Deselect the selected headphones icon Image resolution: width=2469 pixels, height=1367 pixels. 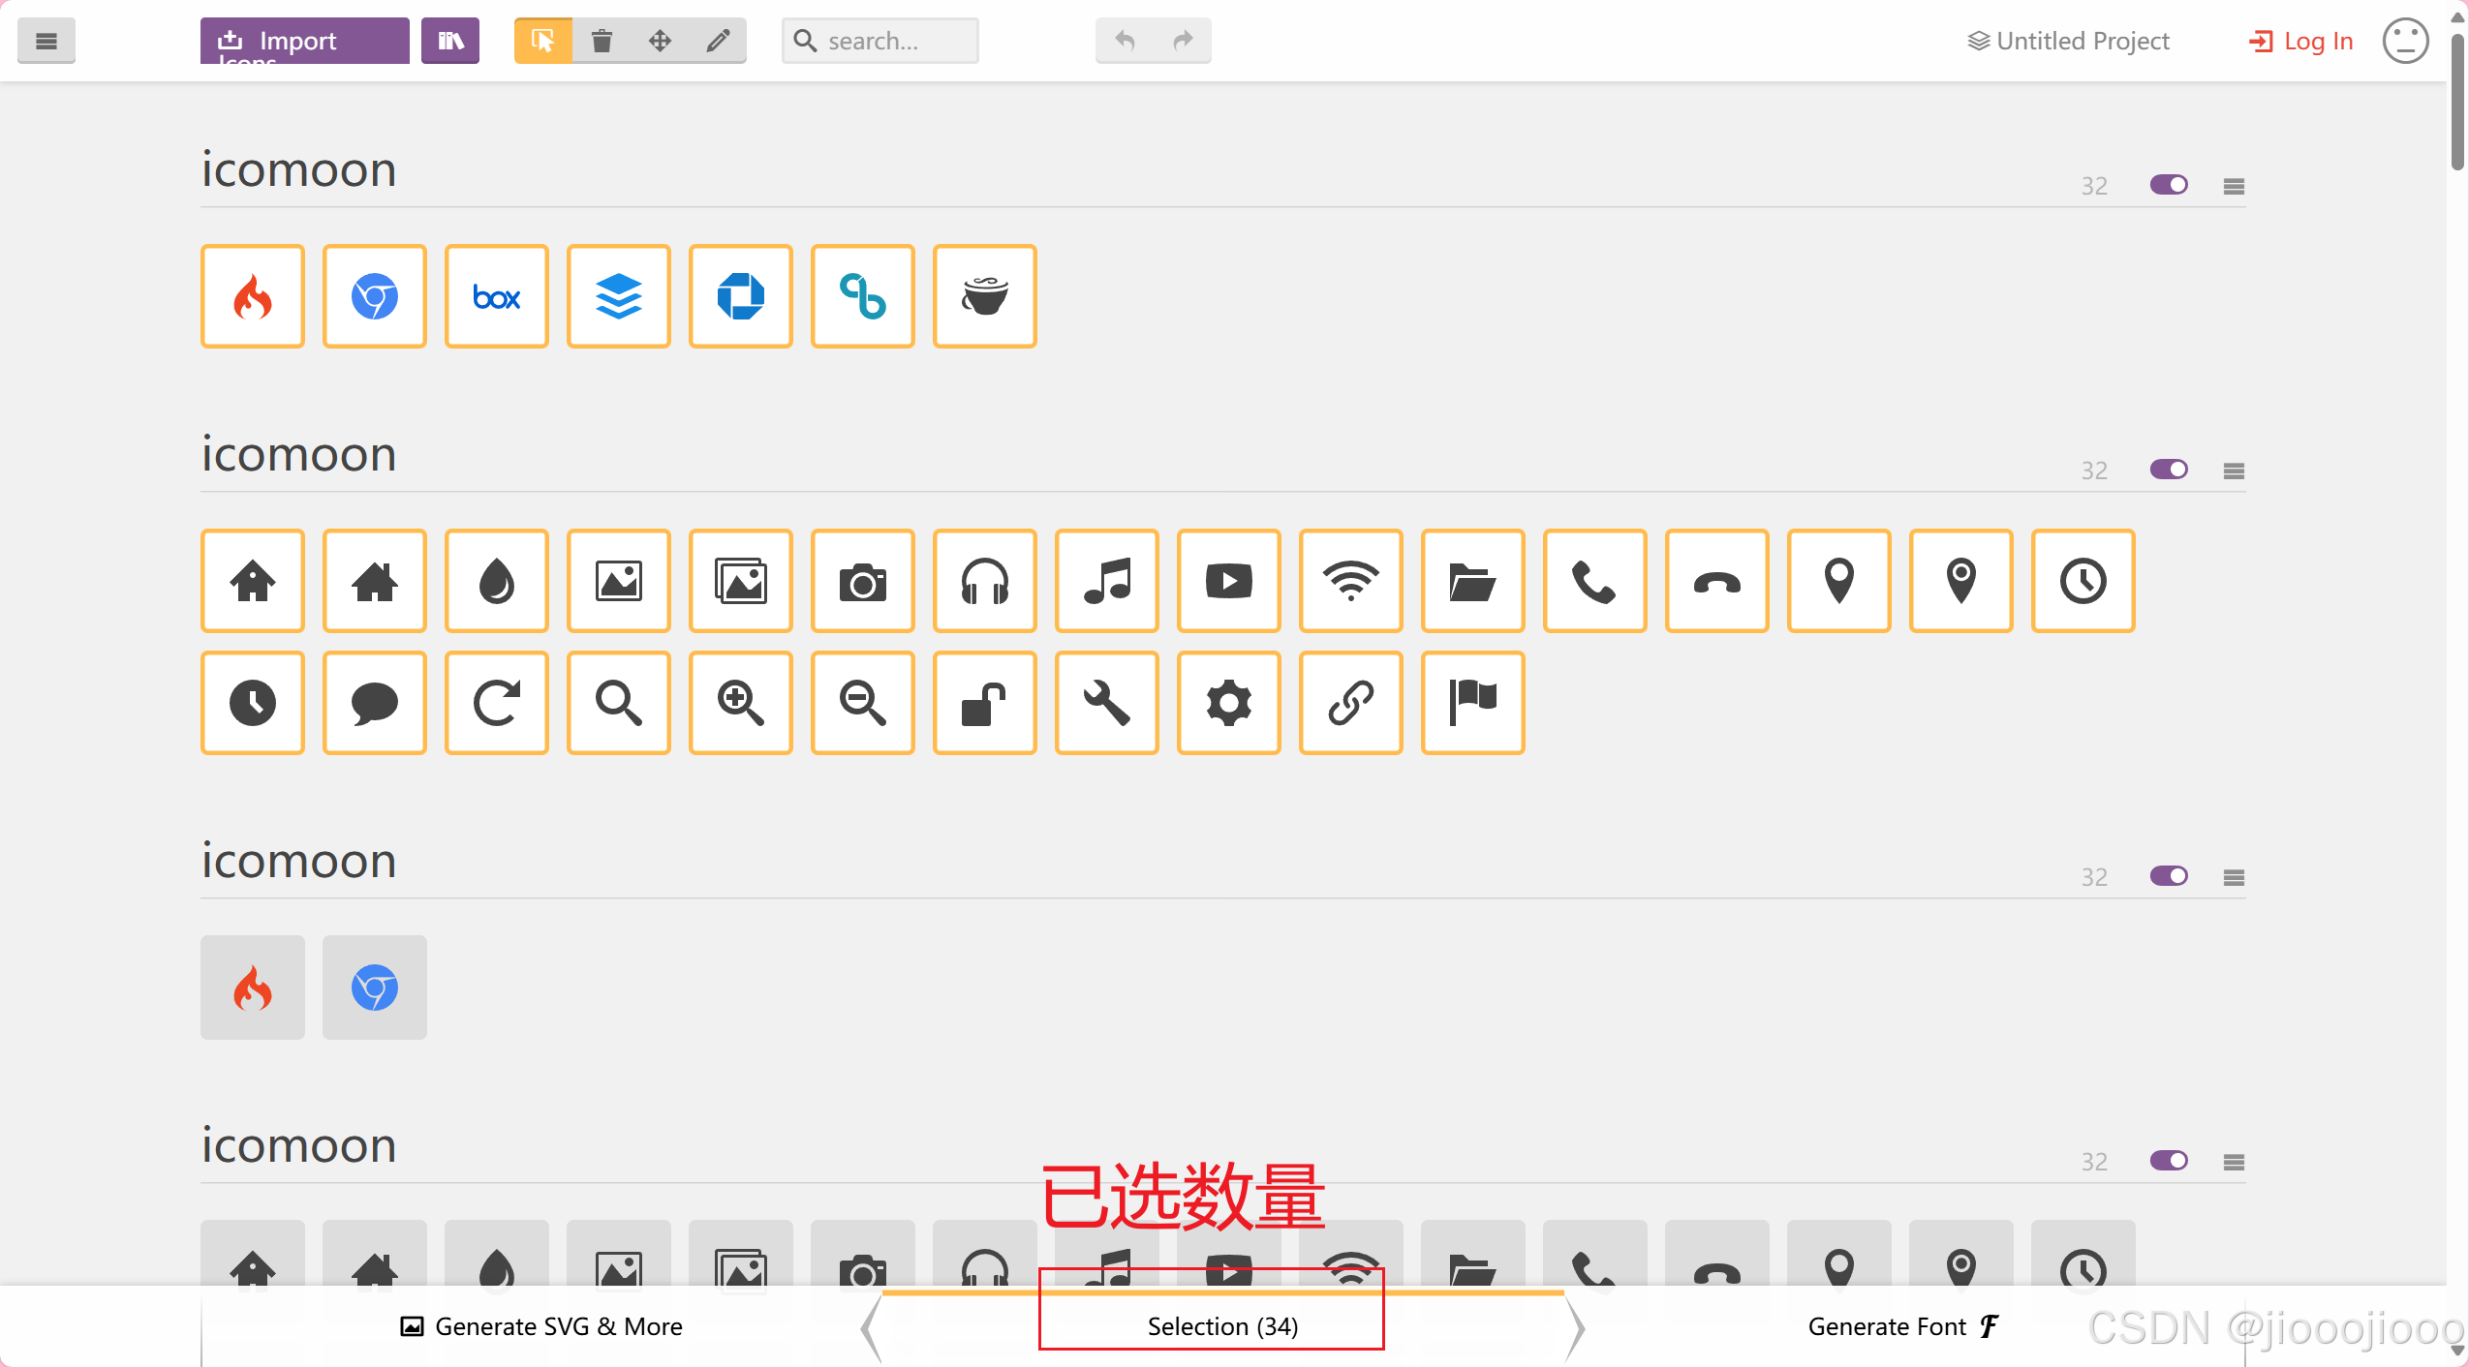[x=985, y=581]
